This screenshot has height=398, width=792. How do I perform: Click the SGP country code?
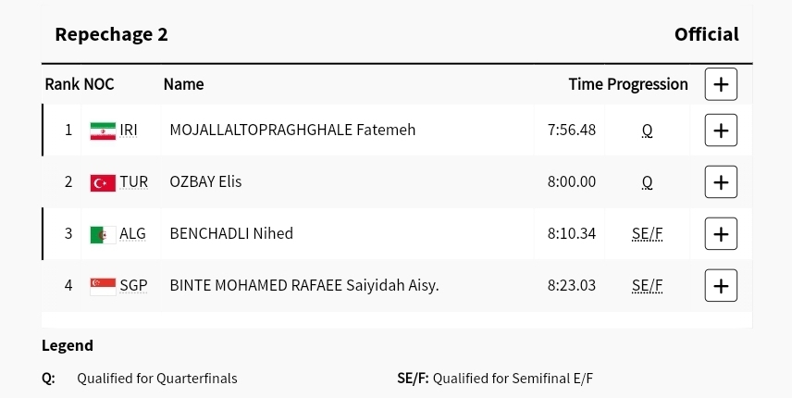[133, 286]
